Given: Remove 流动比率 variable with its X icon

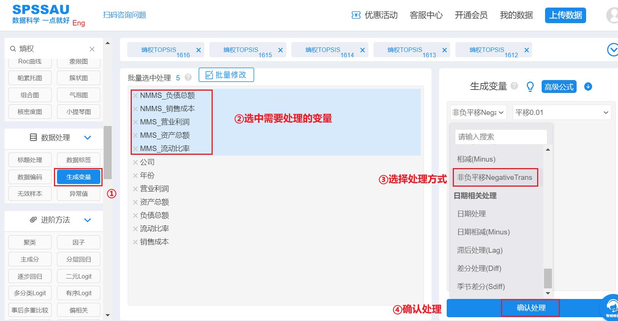Looking at the screenshot, I should point(135,229).
